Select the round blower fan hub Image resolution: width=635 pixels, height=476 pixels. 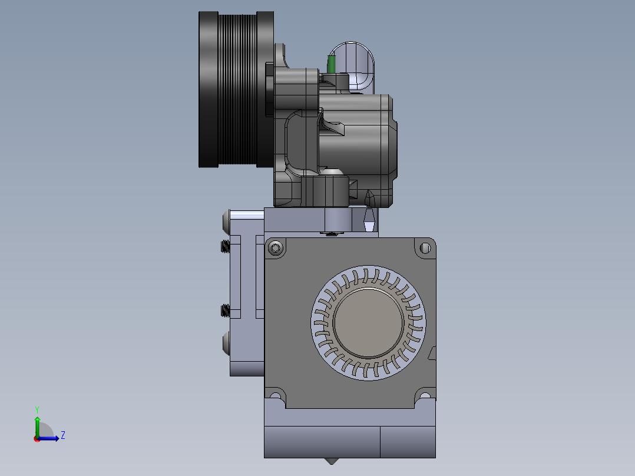368,323
